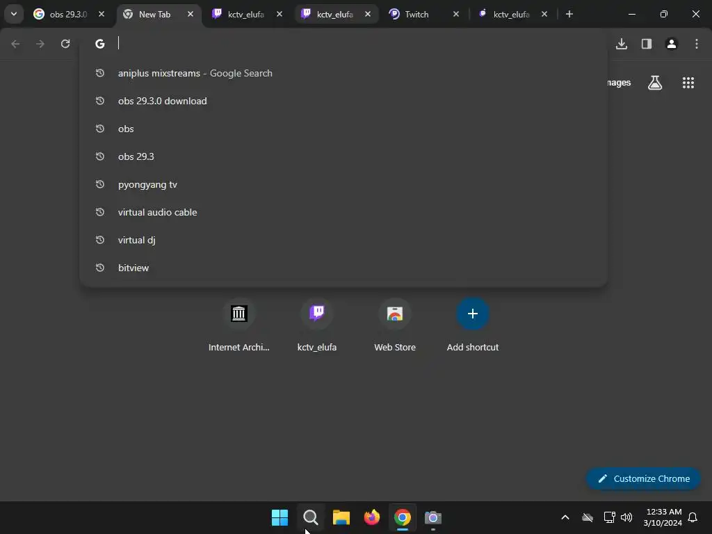Pick the 'virtual dj' suggestion
This screenshot has width=712, height=534.
point(343,240)
